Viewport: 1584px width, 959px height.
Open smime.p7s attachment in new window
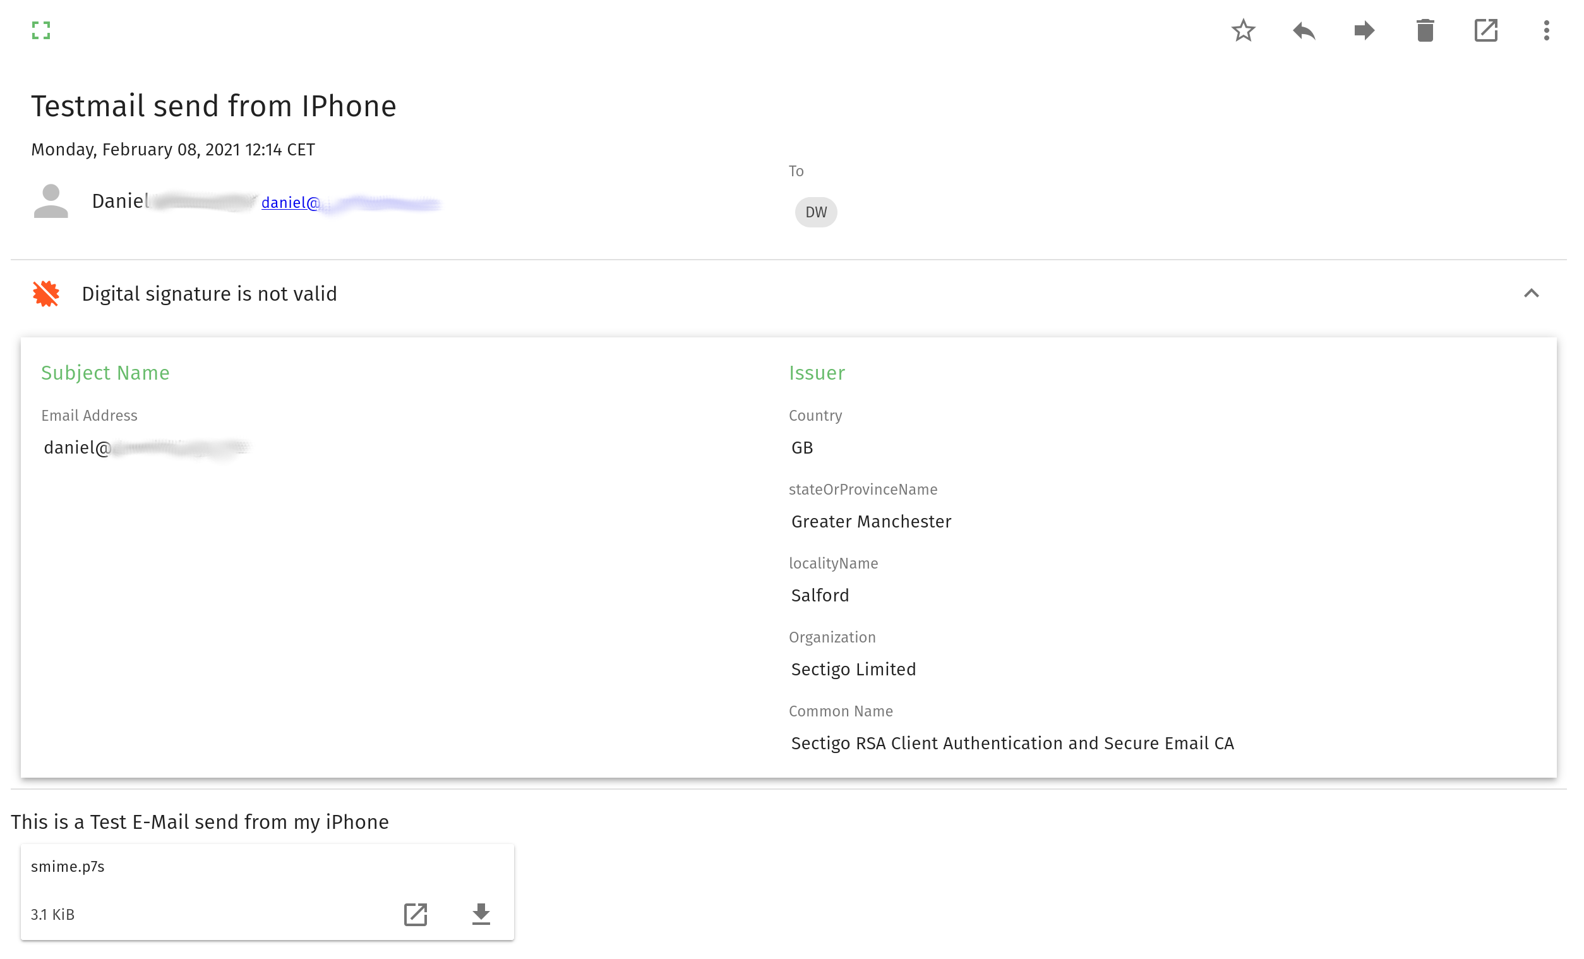click(x=416, y=914)
